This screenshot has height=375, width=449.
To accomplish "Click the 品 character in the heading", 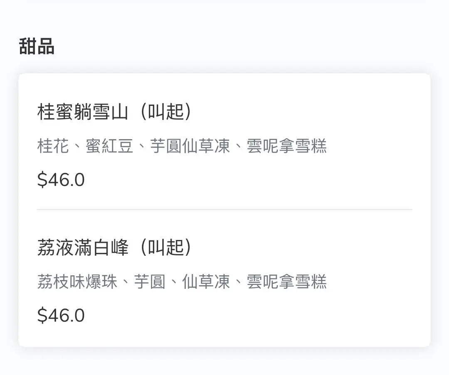I will tap(45, 46).
